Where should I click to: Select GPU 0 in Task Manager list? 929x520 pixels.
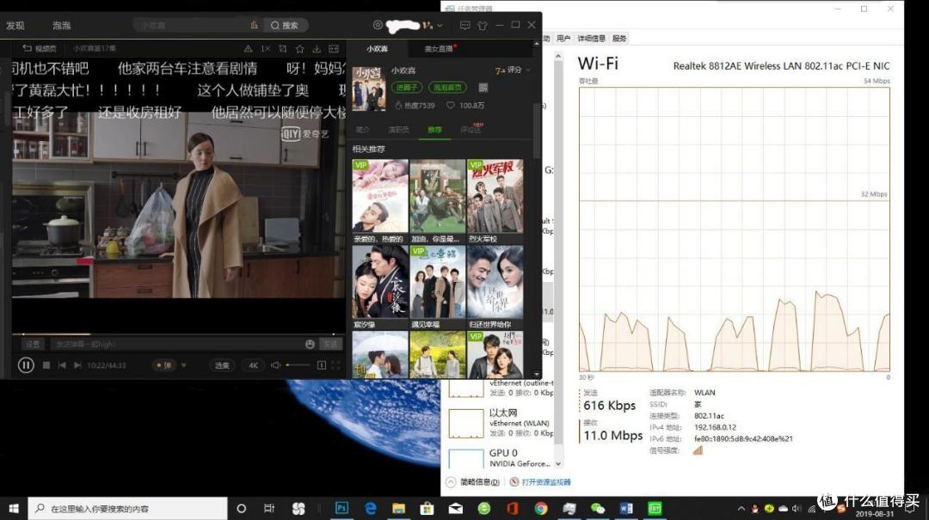[x=501, y=458]
